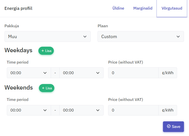Switch to the Üldine tab

coord(118,8)
